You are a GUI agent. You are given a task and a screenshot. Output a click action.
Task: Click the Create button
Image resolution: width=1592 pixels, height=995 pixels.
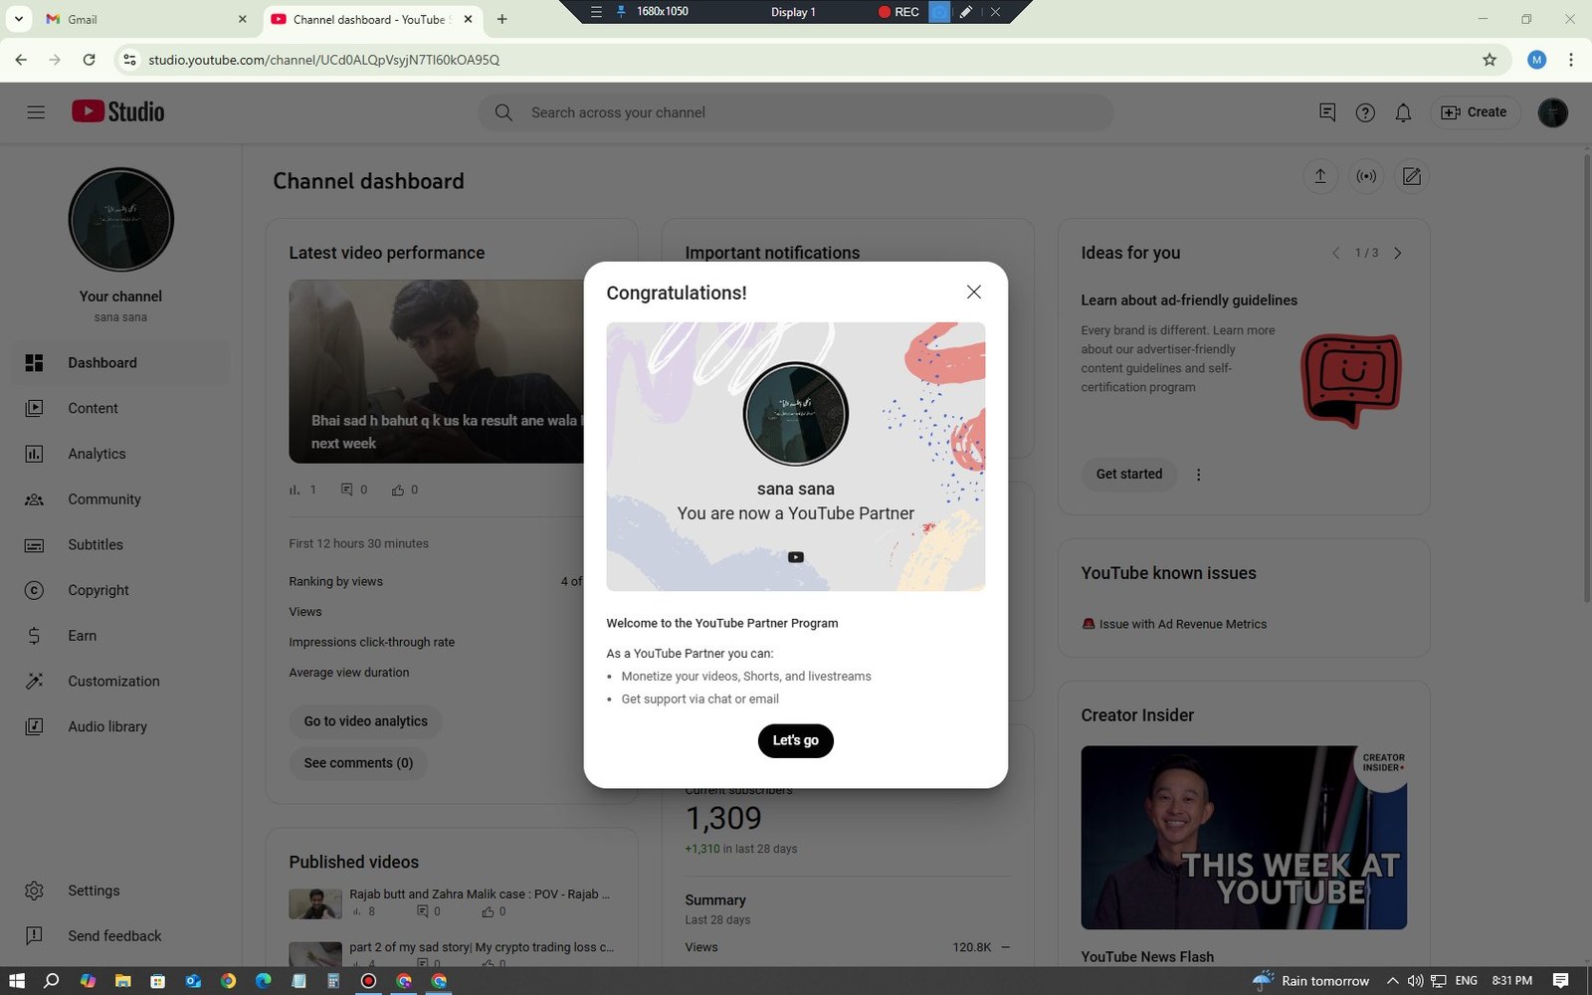click(x=1475, y=112)
